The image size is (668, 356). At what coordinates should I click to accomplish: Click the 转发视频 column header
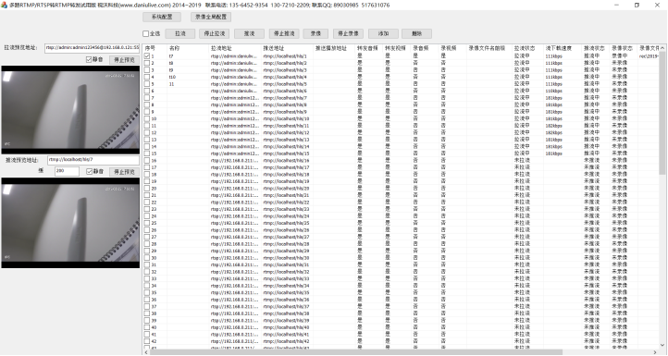[397, 48]
